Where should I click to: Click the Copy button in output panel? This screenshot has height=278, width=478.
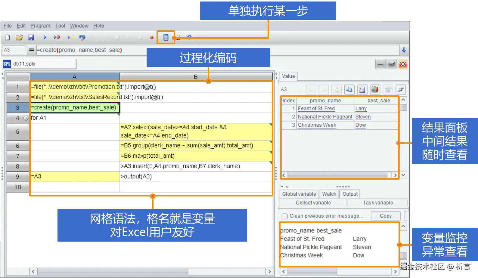point(386,216)
